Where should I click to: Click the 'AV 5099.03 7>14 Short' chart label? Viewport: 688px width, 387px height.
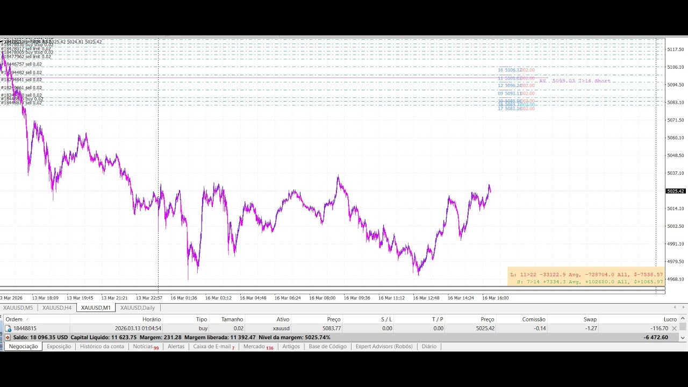click(575, 81)
